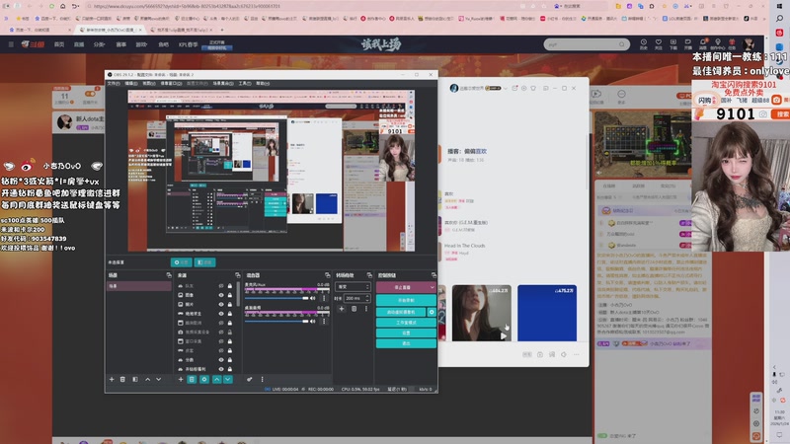Open OBS 帮助(H) Help menu
This screenshot has height=444, width=790.
(x=263, y=84)
